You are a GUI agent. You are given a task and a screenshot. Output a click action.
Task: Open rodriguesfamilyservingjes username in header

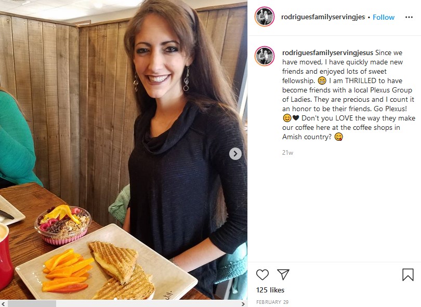tap(323, 17)
